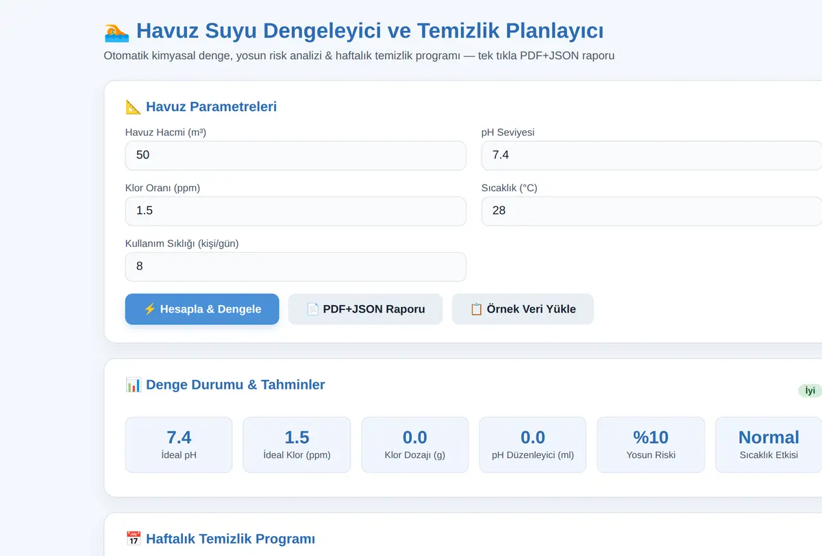Focus the Havuz Hacmi (m³) input field

[x=296, y=156]
